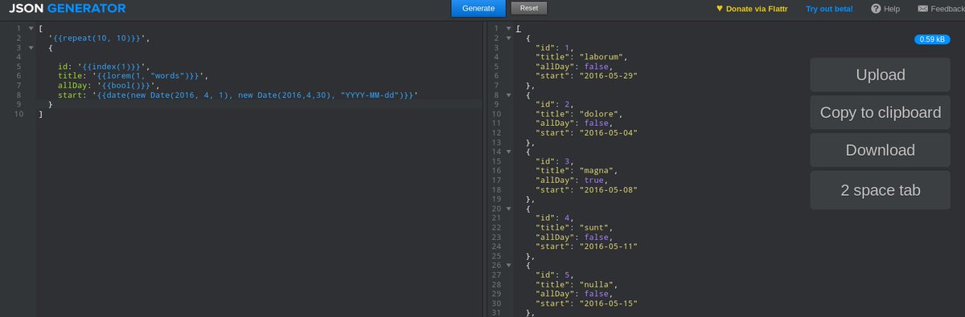This screenshot has width=965, height=317.
Task: Click the "start": "2016-05-08" output line
Action: (586, 189)
